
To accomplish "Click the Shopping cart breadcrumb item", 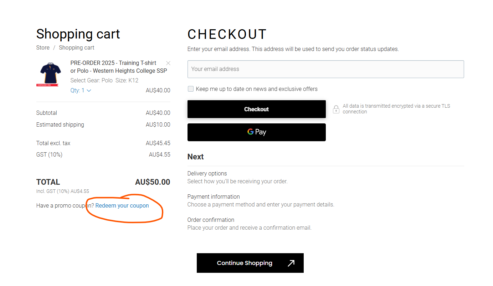I will [77, 48].
